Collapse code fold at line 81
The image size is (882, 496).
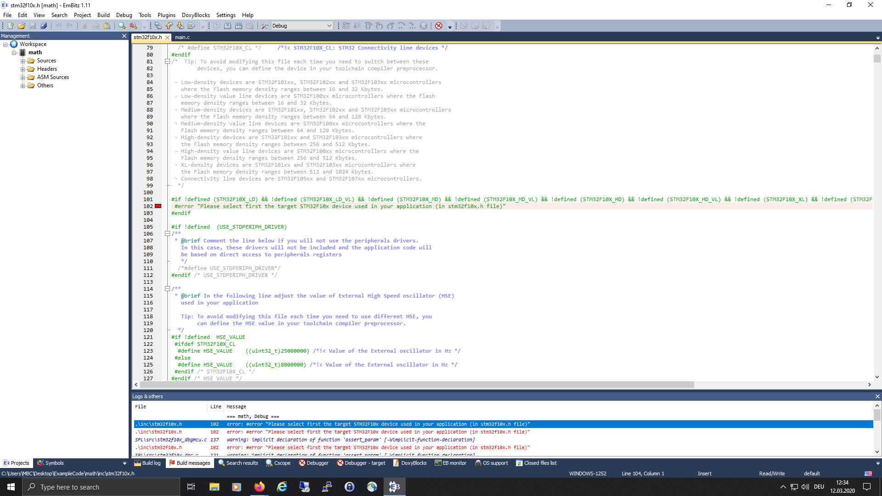(x=167, y=61)
